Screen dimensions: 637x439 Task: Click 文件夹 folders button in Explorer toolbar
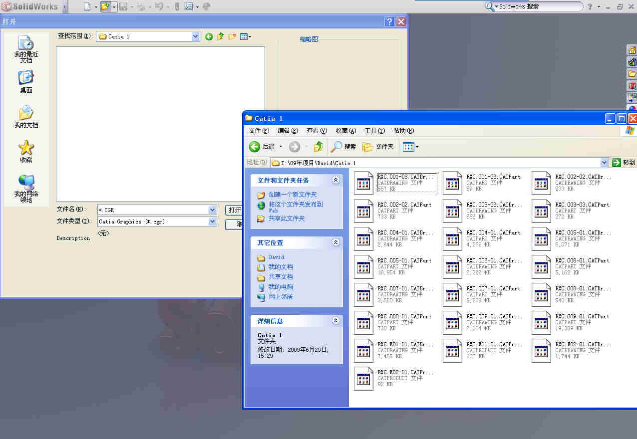tap(378, 147)
